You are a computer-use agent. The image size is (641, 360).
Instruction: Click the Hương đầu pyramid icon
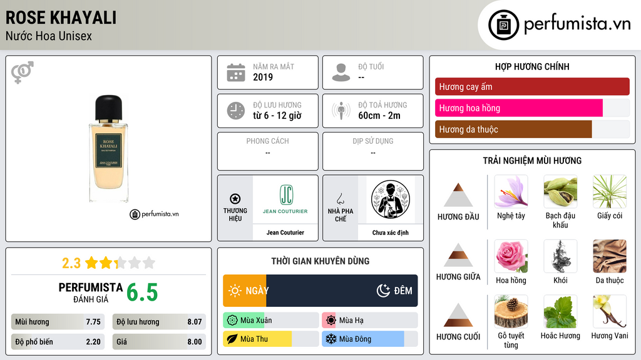[458, 195]
